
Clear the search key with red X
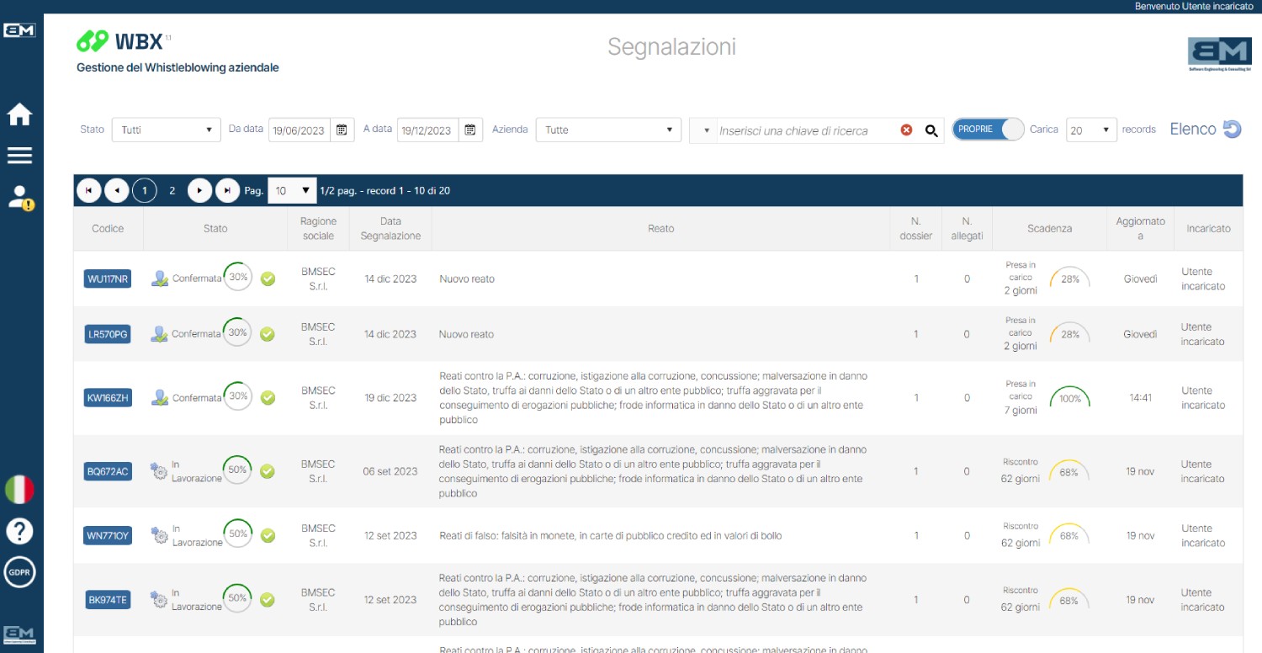click(x=906, y=130)
